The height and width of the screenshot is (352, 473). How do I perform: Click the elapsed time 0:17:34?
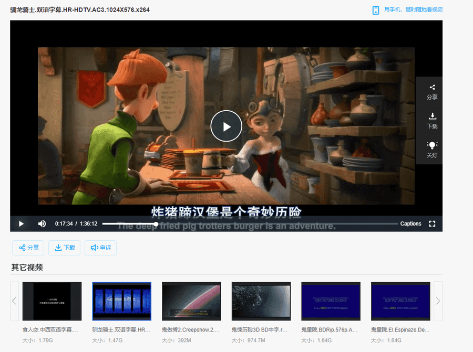64,223
